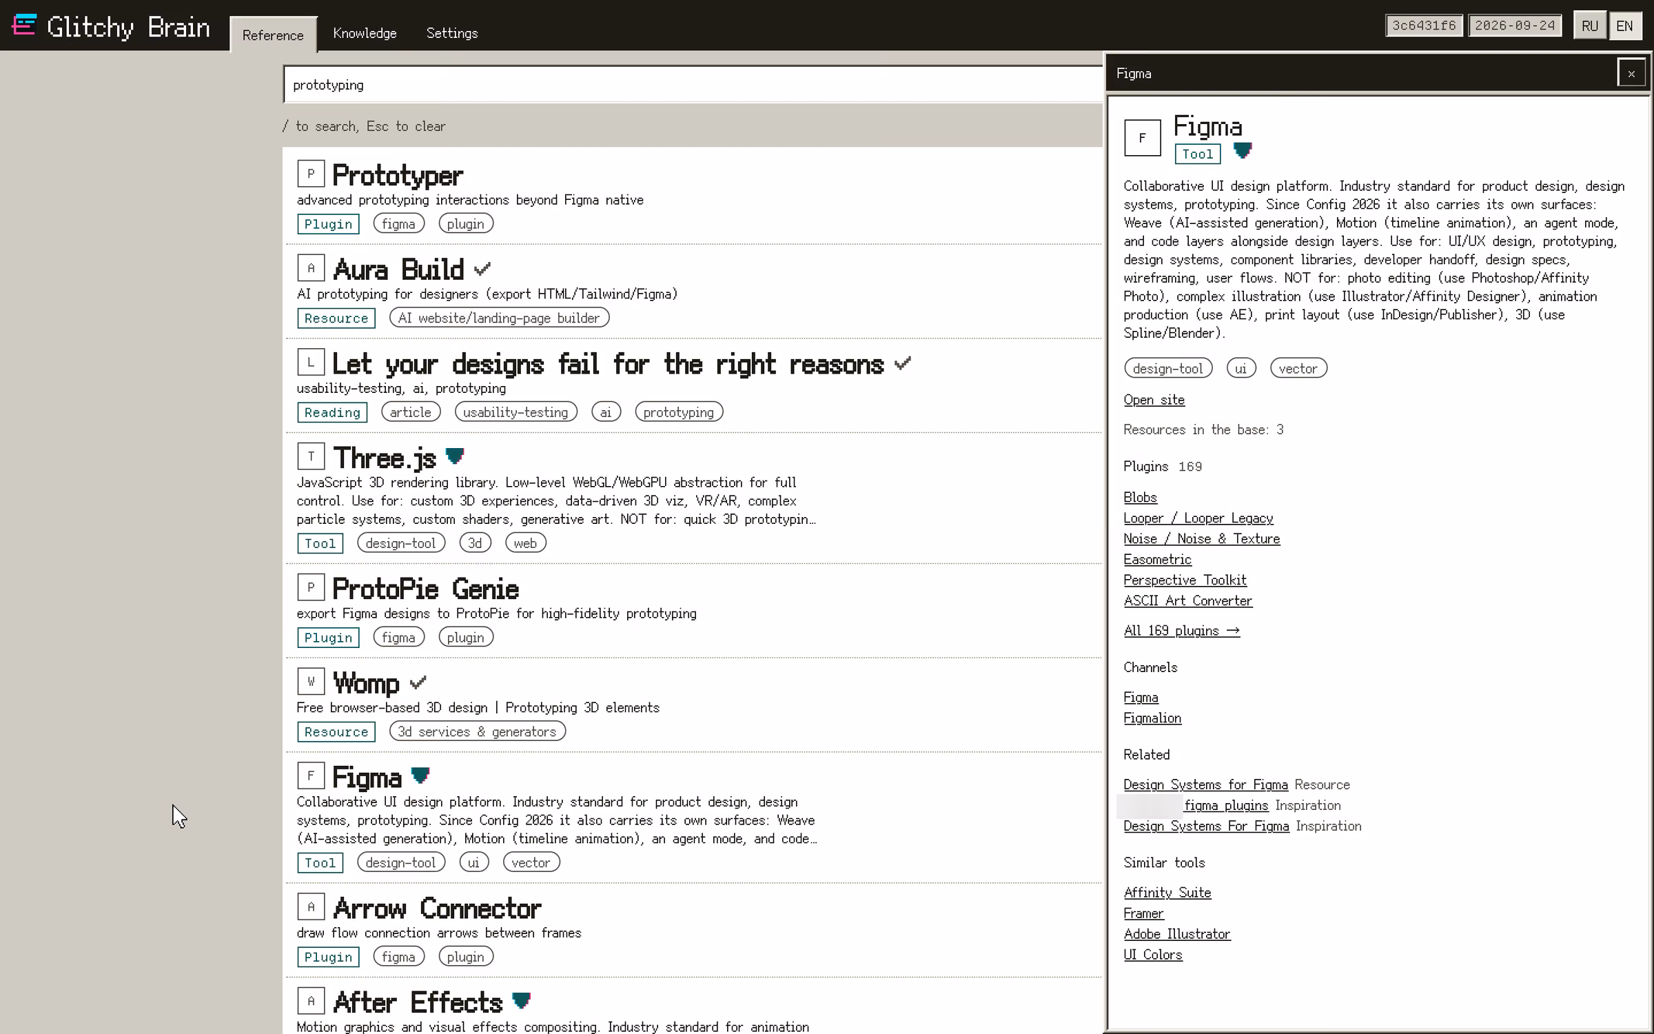This screenshot has height=1034, width=1654.
Task: Click the P letter icon beside Prototyper
Action: click(x=311, y=173)
